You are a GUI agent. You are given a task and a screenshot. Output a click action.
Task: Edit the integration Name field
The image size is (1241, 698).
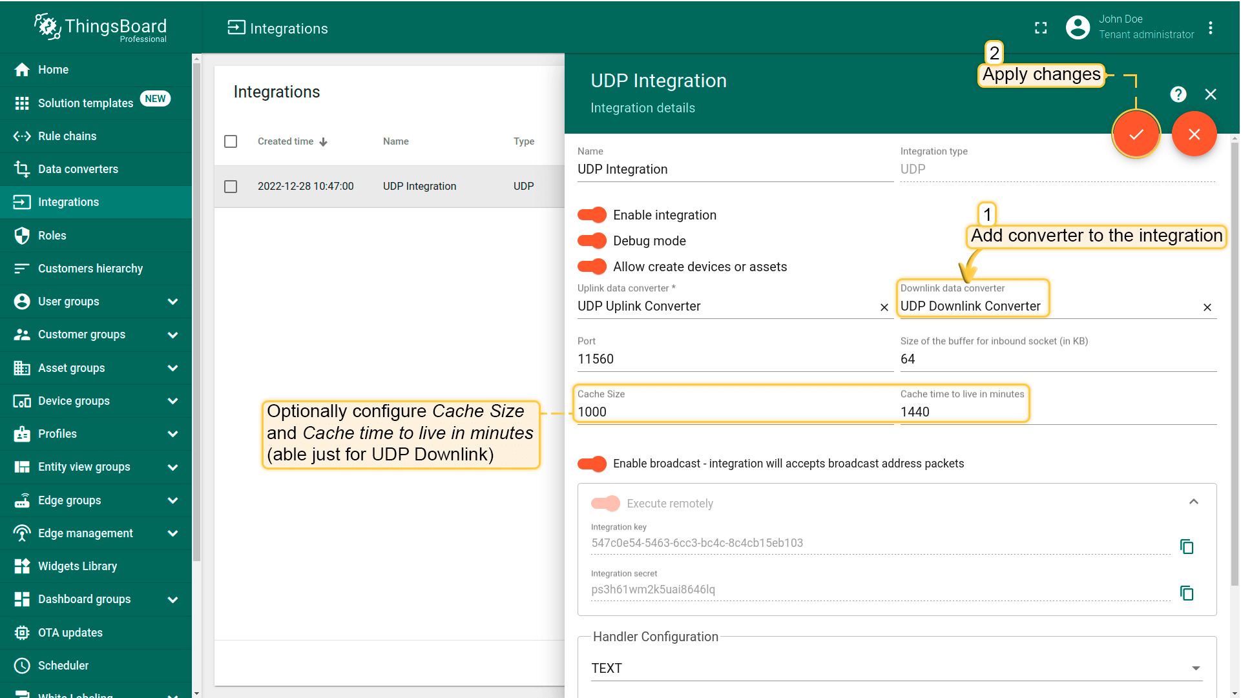[x=735, y=169]
